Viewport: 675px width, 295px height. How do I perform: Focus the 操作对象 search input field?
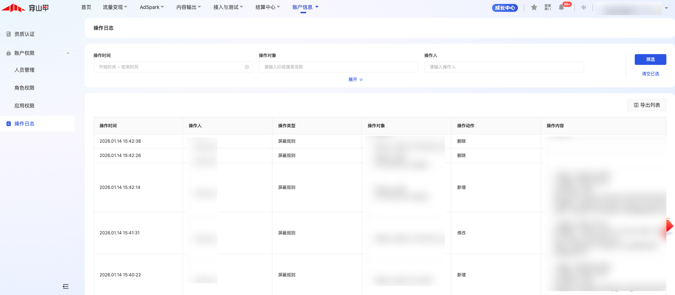click(x=338, y=67)
